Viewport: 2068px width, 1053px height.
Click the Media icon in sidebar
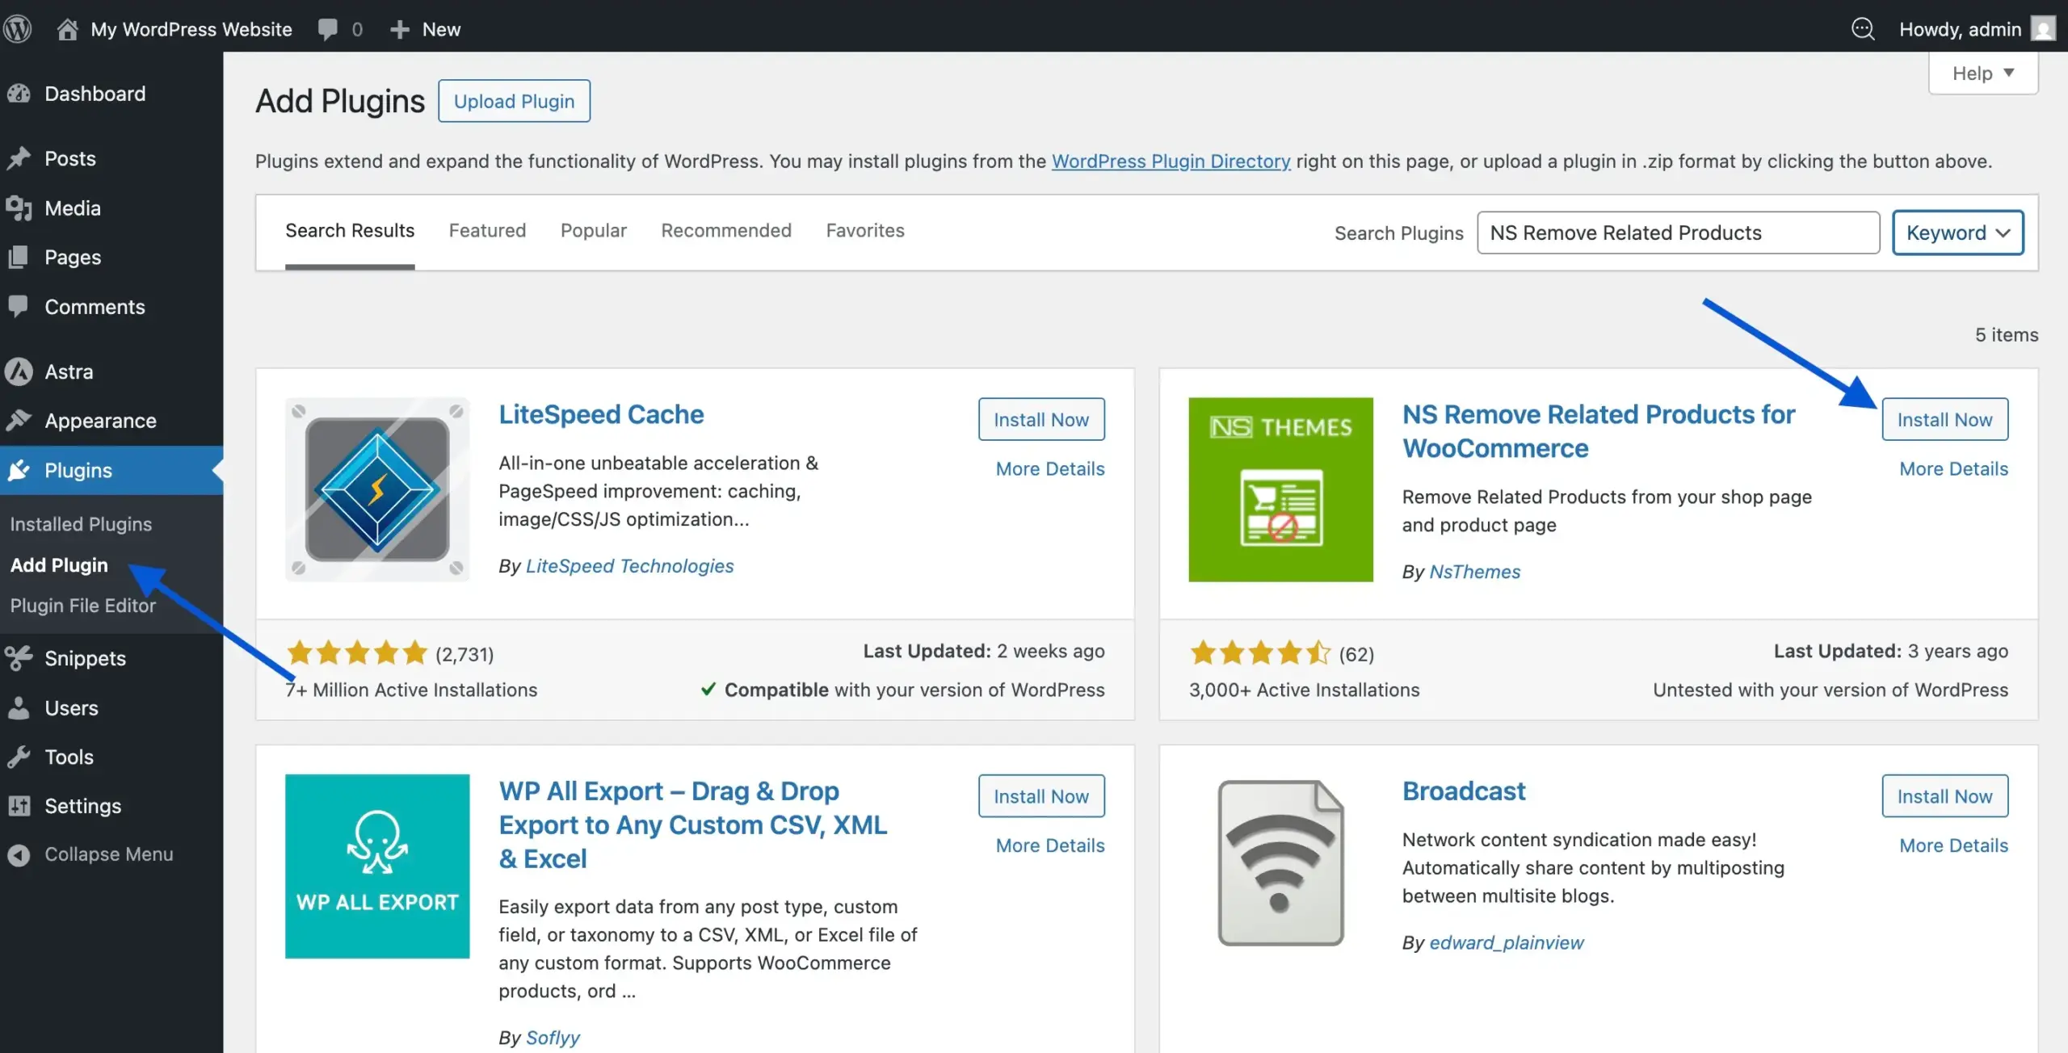coord(19,208)
